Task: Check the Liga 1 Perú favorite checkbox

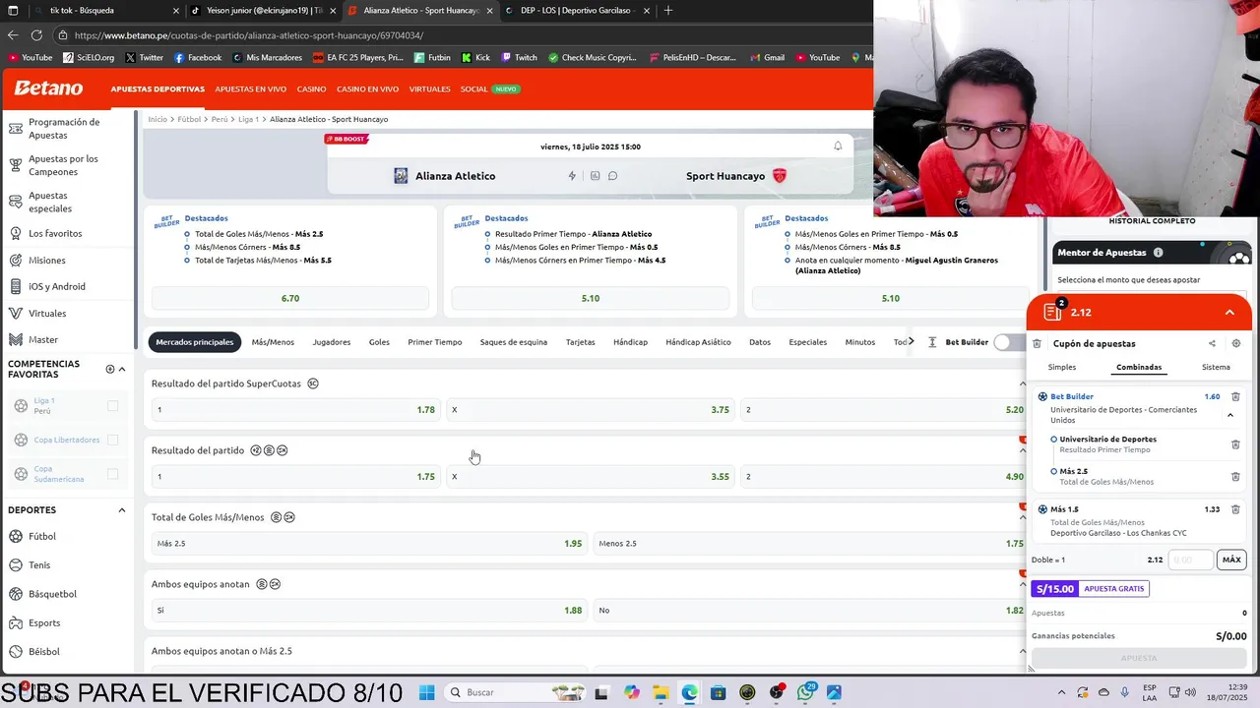Action: point(112,405)
